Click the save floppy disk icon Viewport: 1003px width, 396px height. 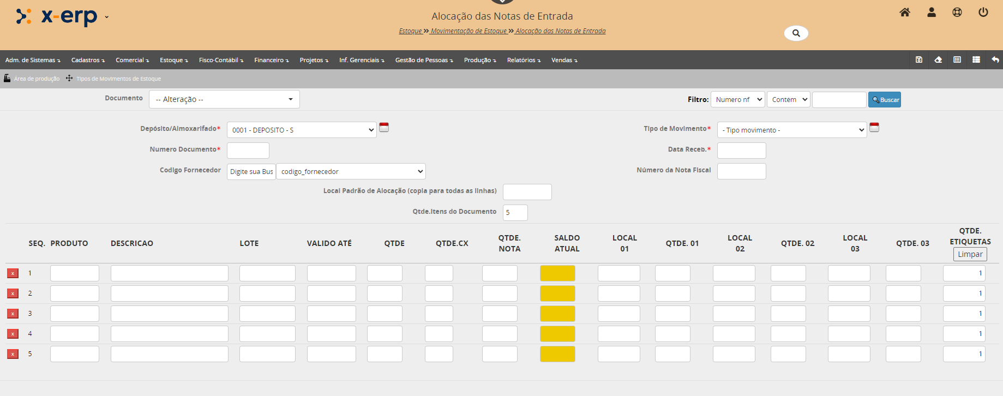pyautogui.click(x=919, y=60)
